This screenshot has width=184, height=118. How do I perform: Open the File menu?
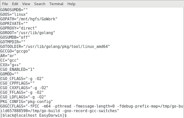point(5,4)
